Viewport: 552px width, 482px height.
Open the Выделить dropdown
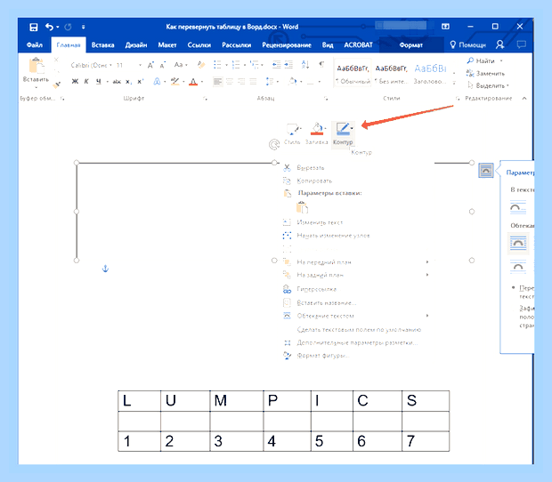point(489,85)
